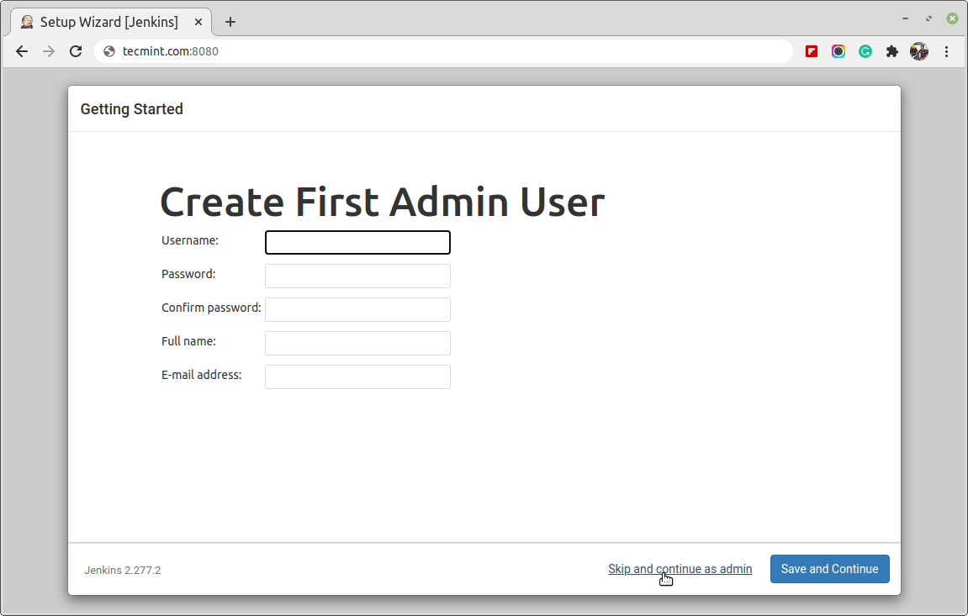Viewport: 968px width, 616px height.
Task: Click the browser Back arrow
Action: click(22, 51)
